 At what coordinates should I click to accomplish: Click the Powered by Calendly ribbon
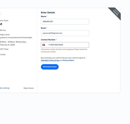[x=115, y=13]
